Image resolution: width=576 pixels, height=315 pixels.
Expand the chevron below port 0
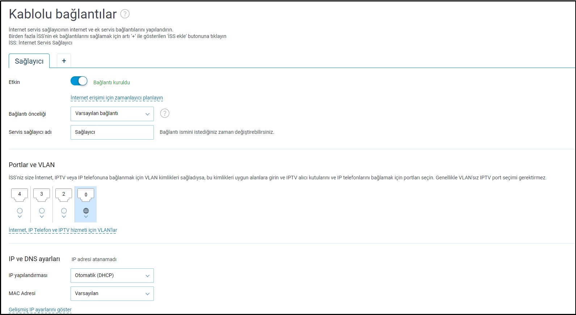click(86, 217)
